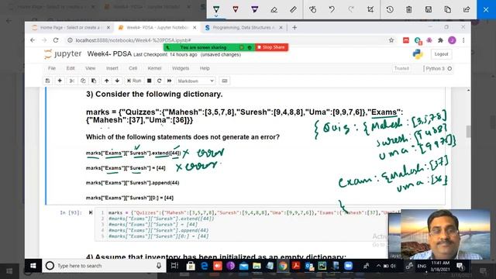Image resolution: width=496 pixels, height=279 pixels.
Task: Undo the last ink stroke
Action: 332,9
